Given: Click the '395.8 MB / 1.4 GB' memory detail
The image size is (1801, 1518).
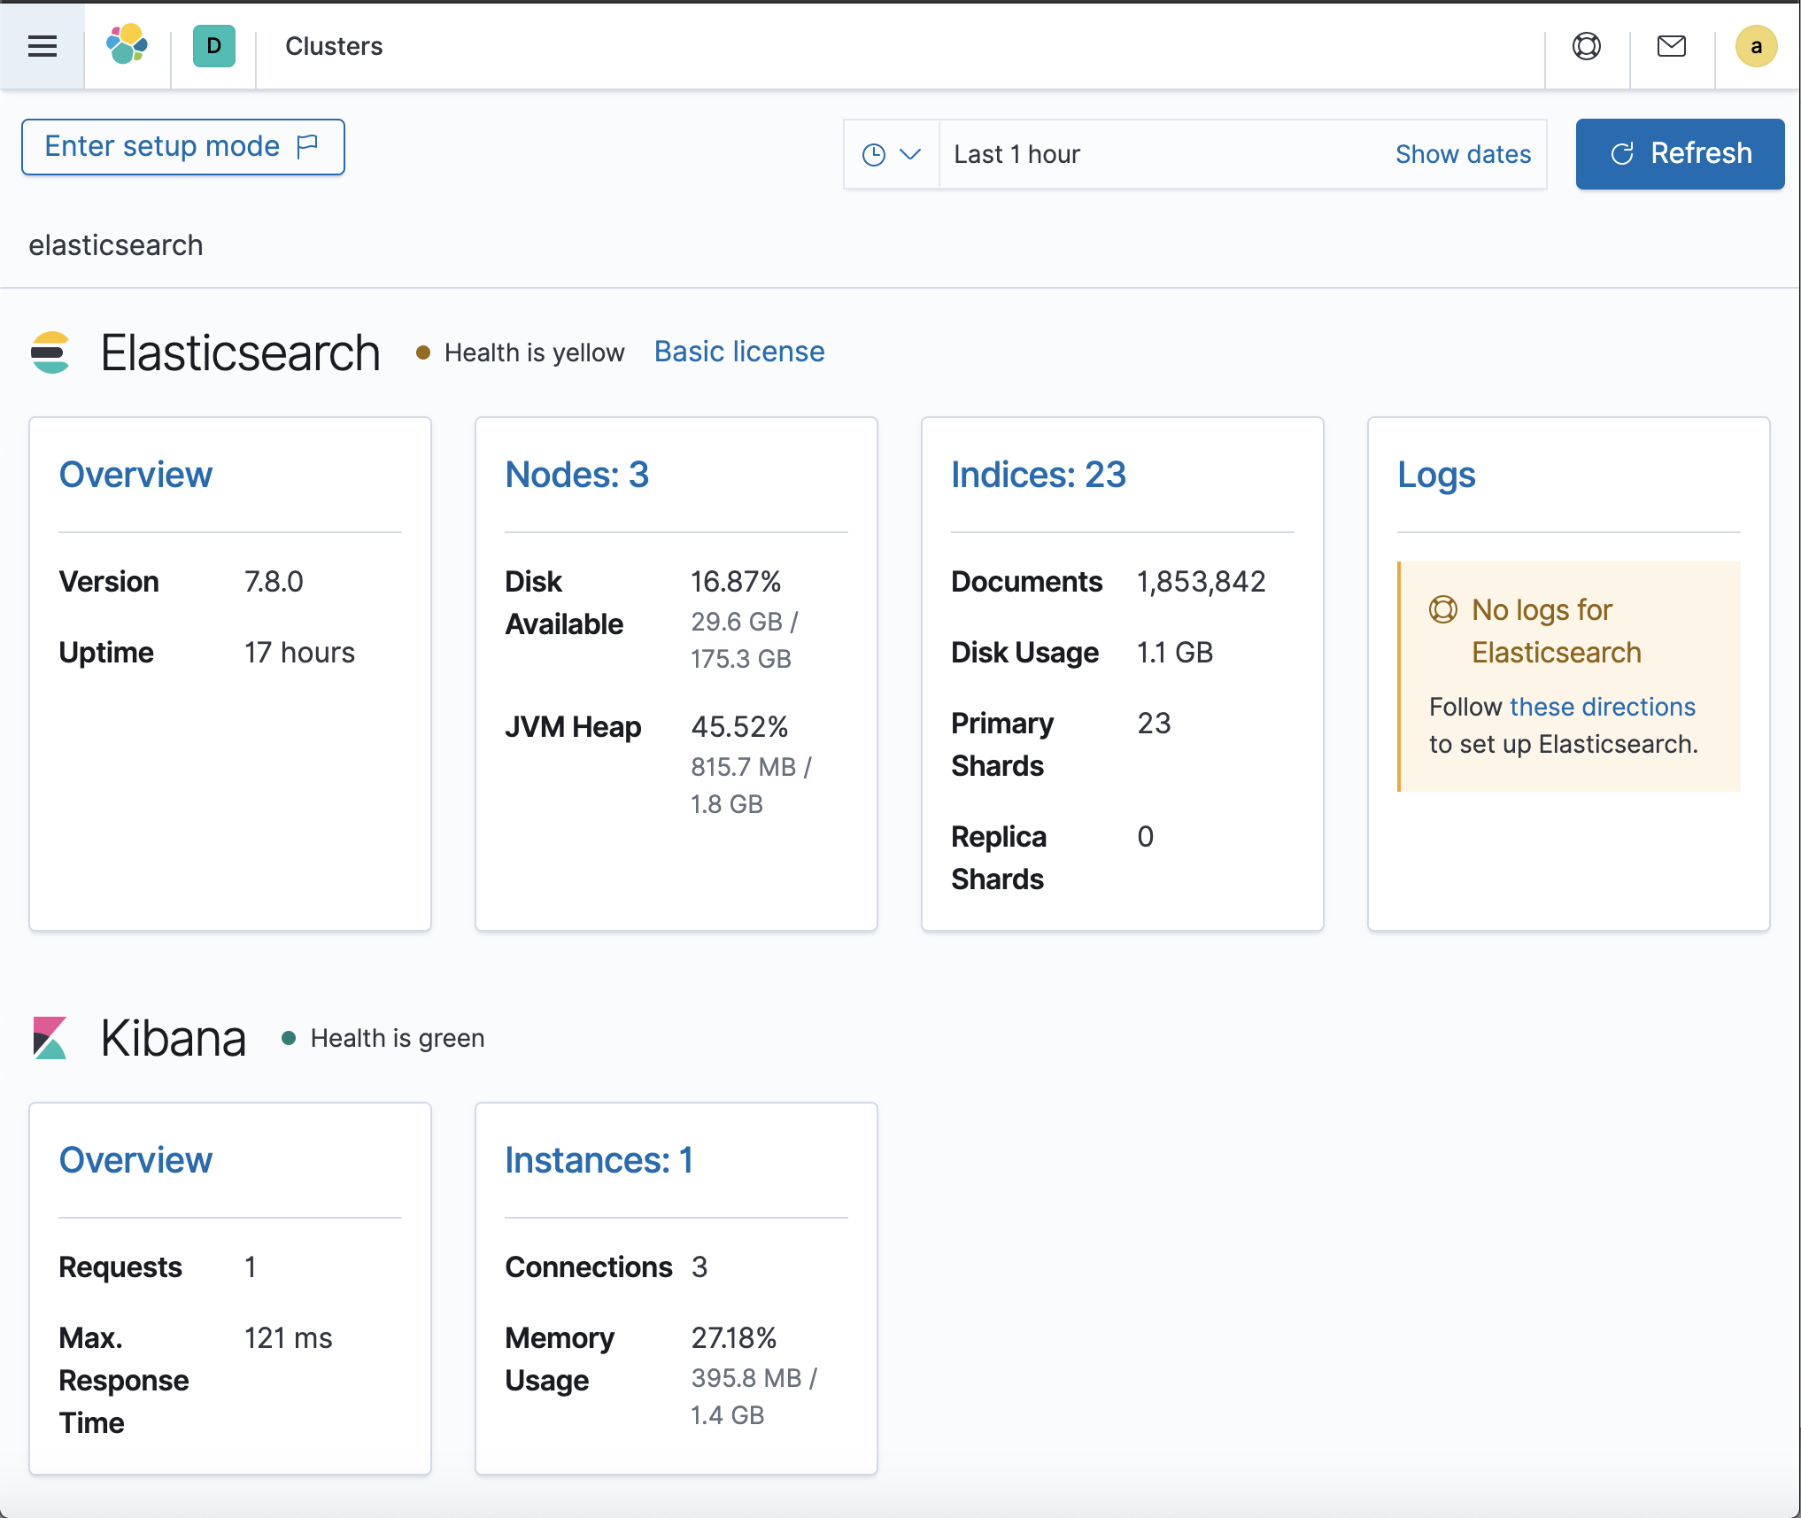Looking at the screenshot, I should click(x=754, y=1397).
